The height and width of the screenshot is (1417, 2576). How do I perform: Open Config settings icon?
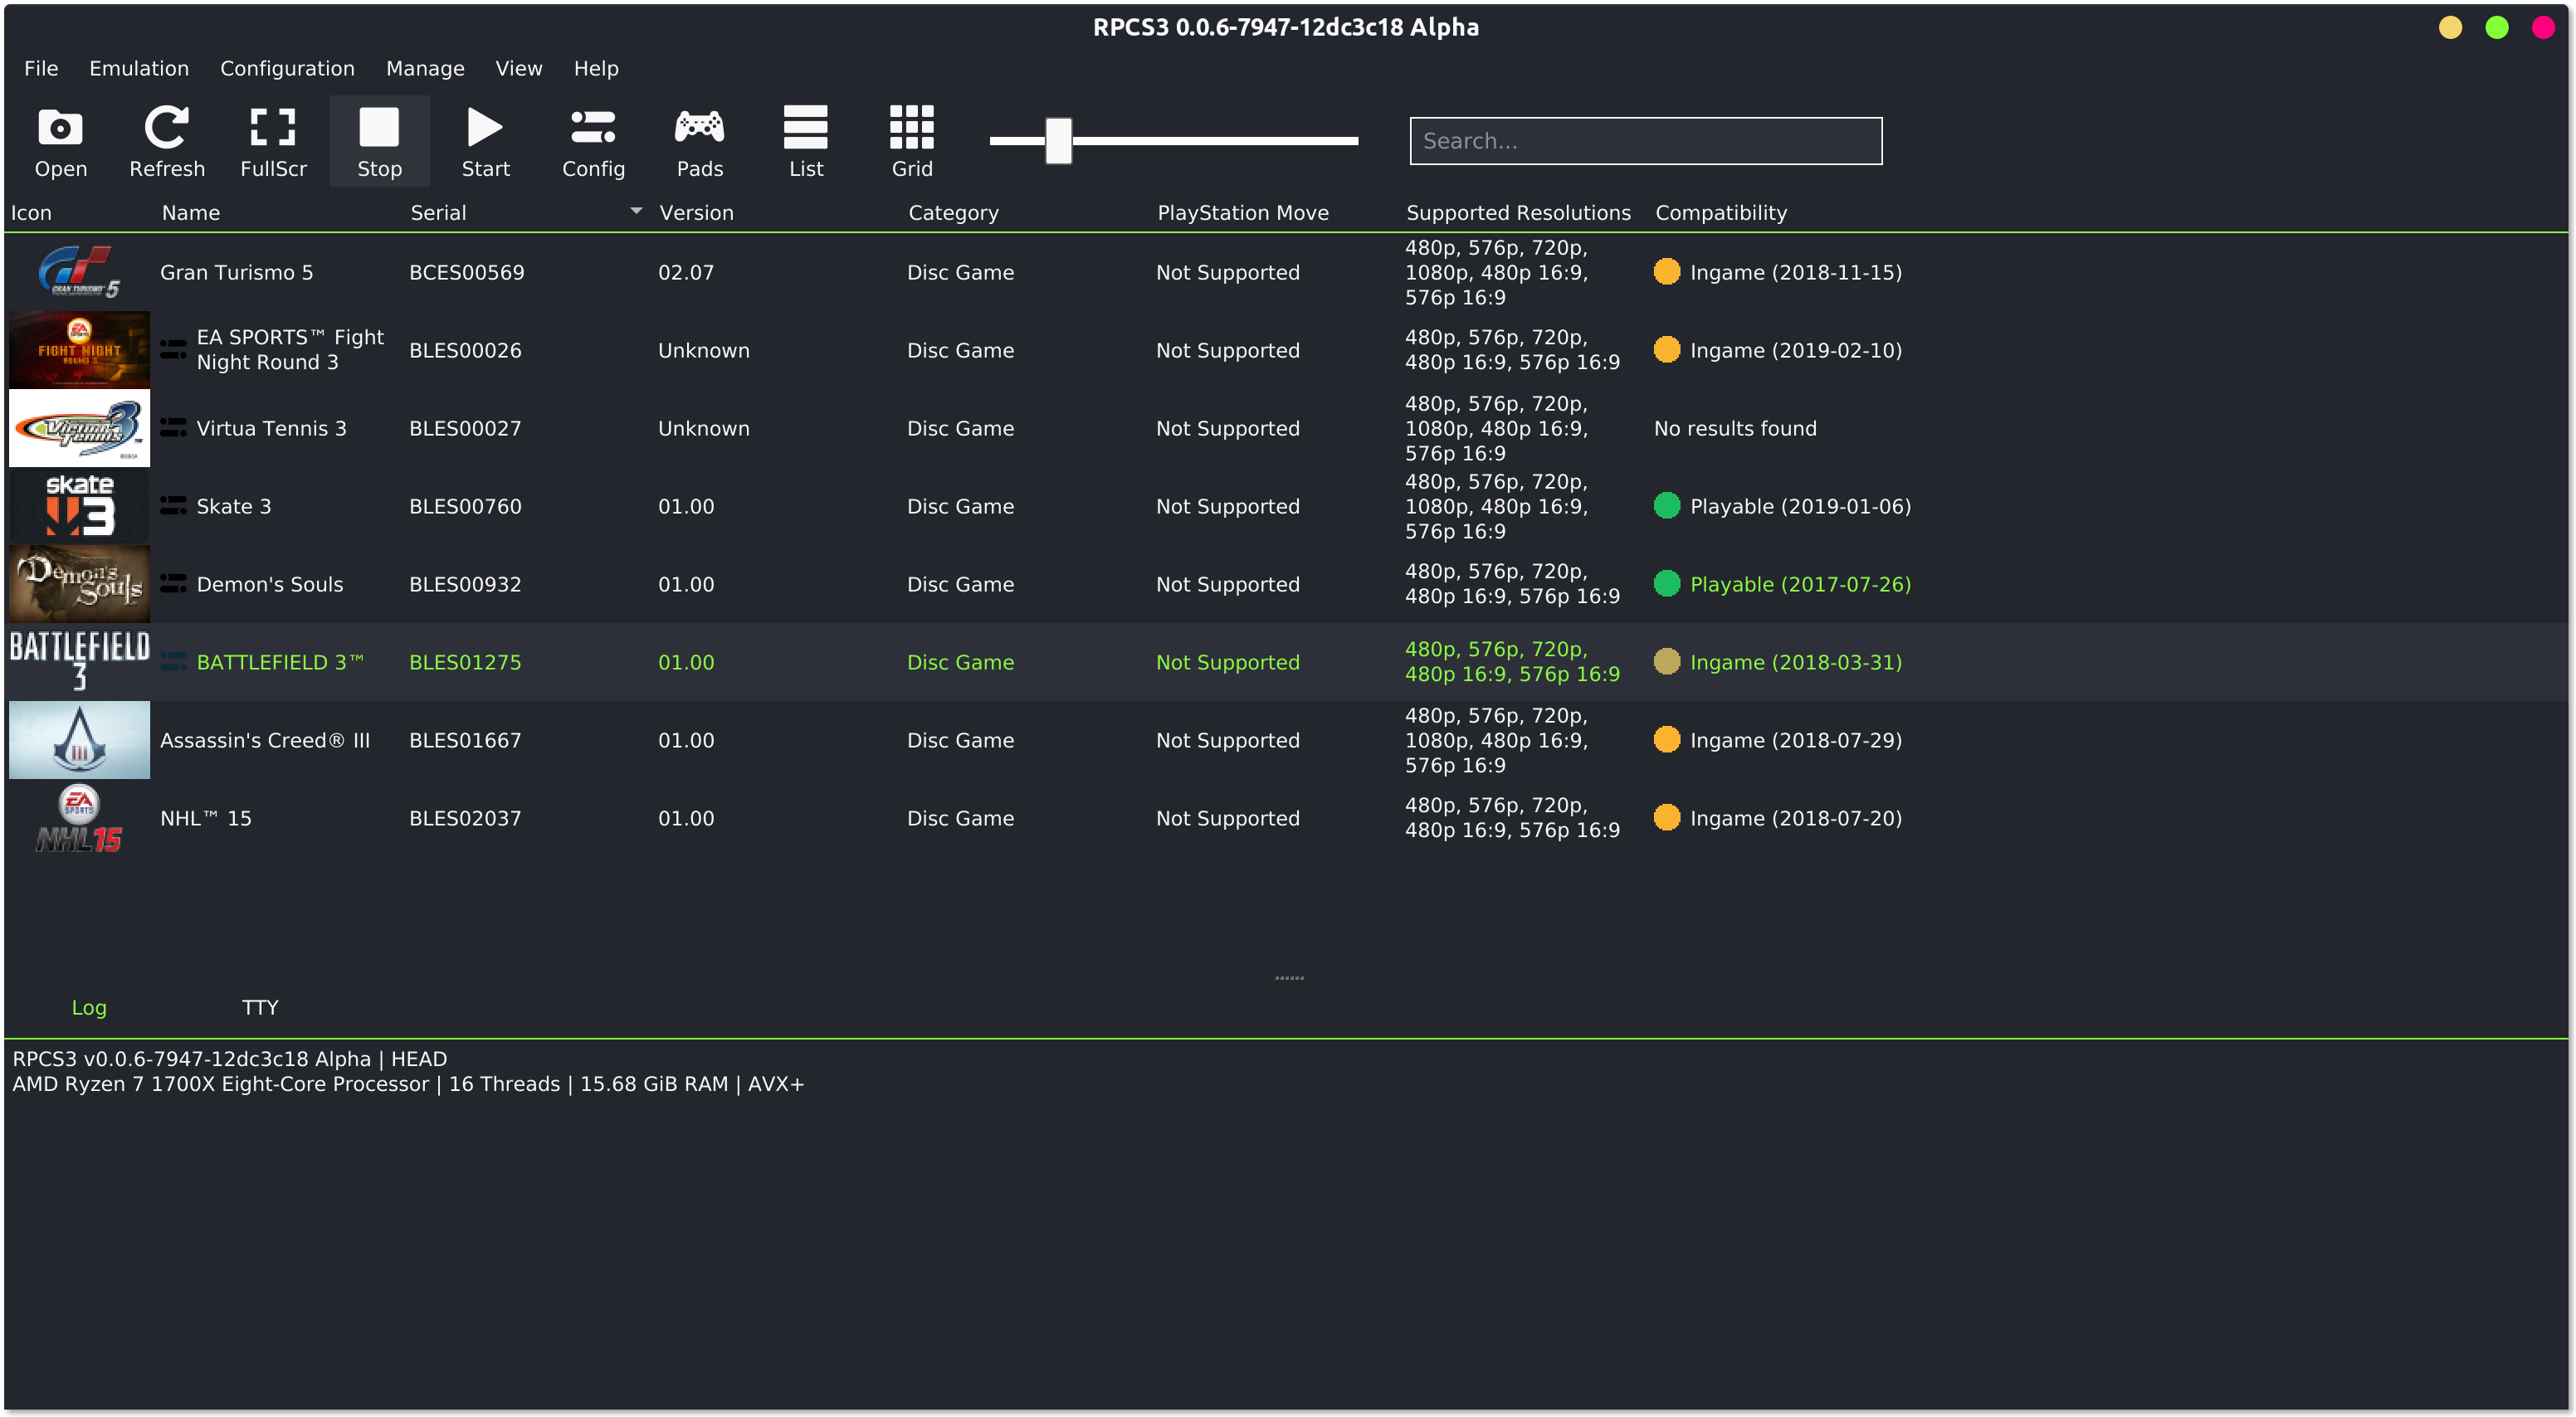pyautogui.click(x=593, y=141)
